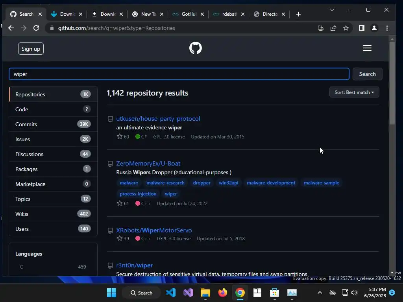Open Firefox from taskbar
Viewport: 403px width, 302px height.
(223, 293)
